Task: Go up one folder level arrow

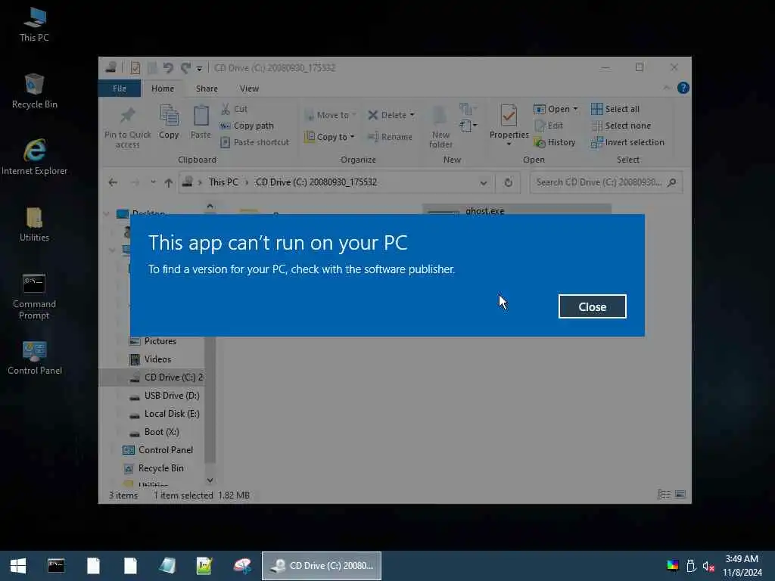Action: pos(169,183)
